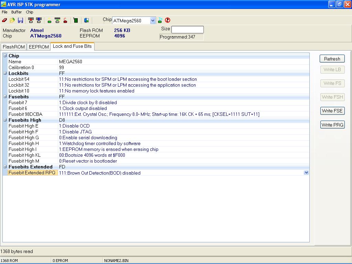This screenshot has width=352, height=264.
Task: Collapse the Lockbits section
Action: 5,73
